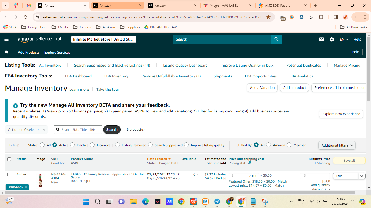Open Windows taskbar search
The height and width of the screenshot is (208, 371).
click(x=98, y=201)
